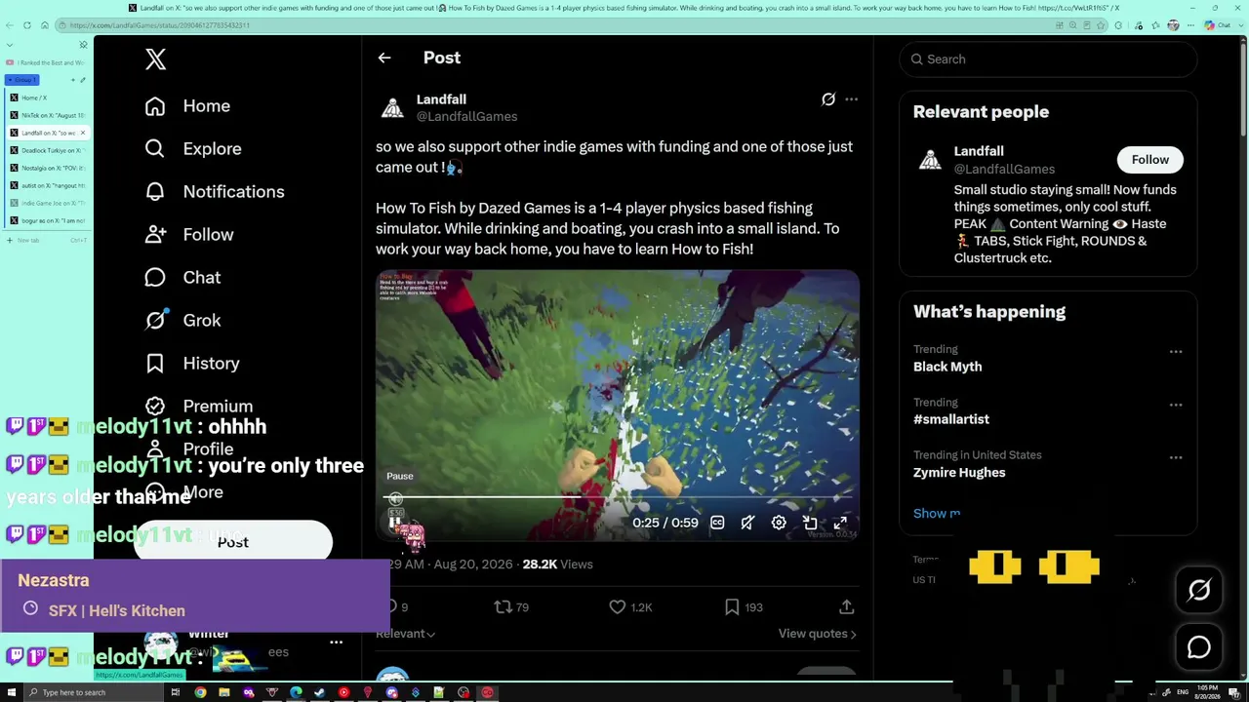This screenshot has height=702, width=1249.
Task: Collapse the vertical tabs pane chevron
Action: (x=10, y=45)
